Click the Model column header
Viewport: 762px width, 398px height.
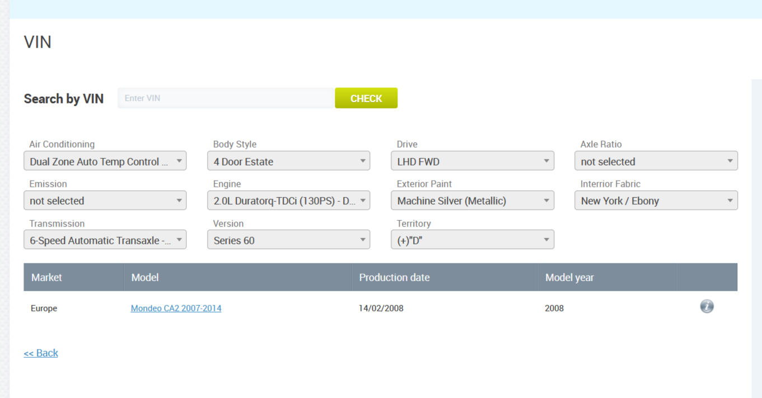point(145,277)
